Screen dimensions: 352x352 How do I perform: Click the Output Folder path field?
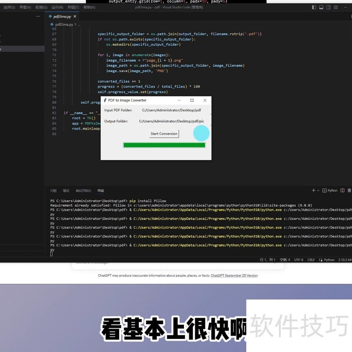[x=172, y=121]
